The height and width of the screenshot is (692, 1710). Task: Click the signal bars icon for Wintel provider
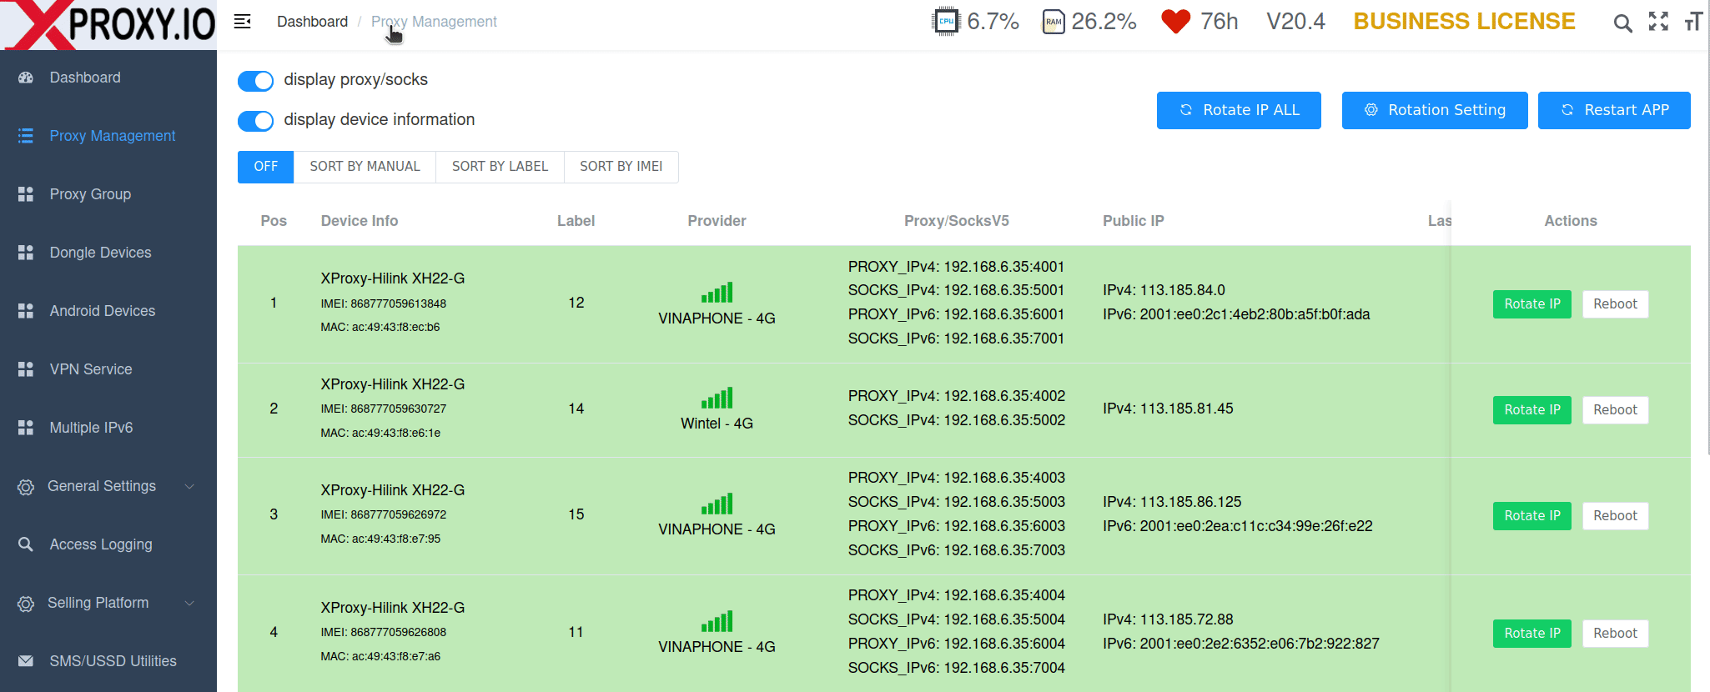pos(717,398)
